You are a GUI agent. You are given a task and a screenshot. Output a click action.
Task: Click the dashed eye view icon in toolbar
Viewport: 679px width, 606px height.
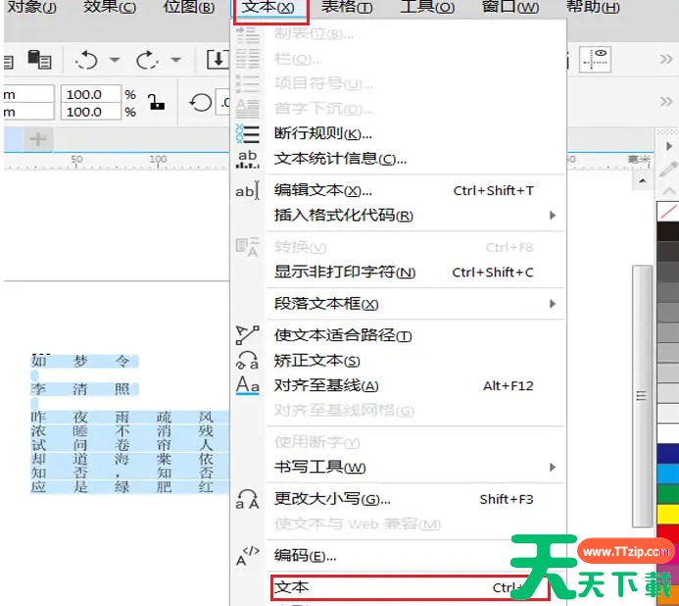pyautogui.click(x=595, y=60)
